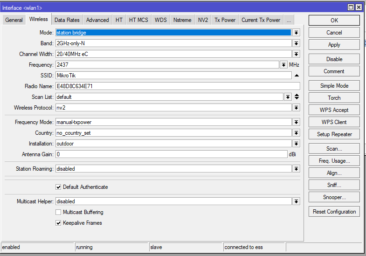
Task: Collapse the SSID field with the up triangle
Action: point(297,76)
